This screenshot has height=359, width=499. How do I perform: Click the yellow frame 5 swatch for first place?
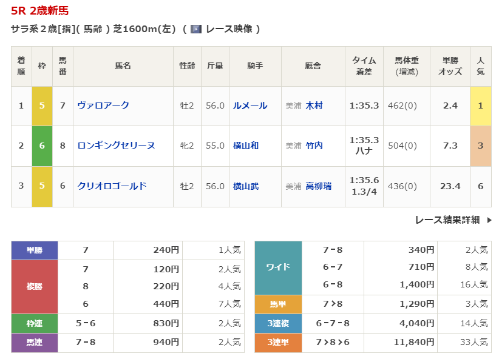pos(42,106)
